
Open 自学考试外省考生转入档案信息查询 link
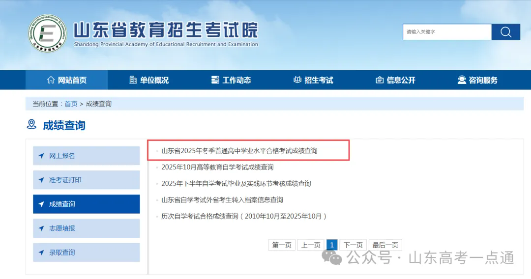click(x=222, y=200)
